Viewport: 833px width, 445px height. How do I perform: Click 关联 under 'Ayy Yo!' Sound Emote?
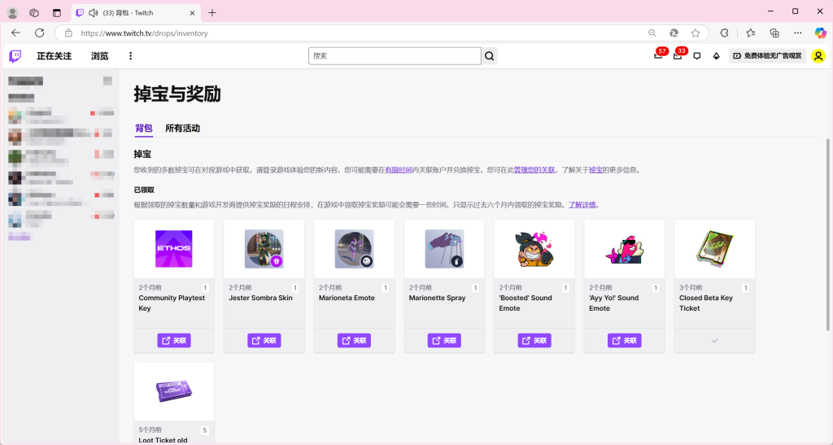pos(624,340)
